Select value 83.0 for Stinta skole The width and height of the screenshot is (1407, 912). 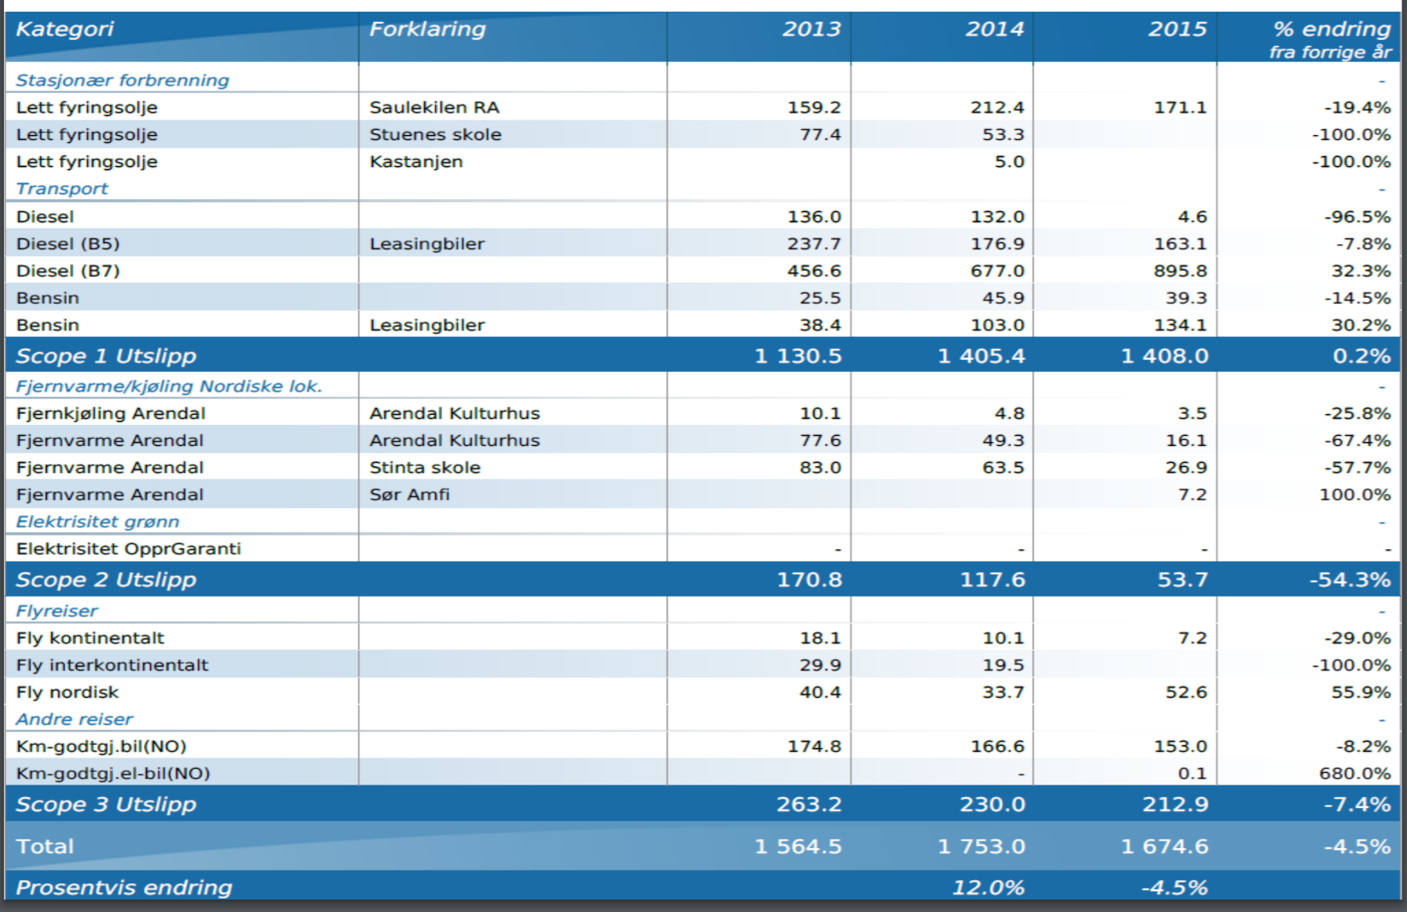tap(820, 468)
